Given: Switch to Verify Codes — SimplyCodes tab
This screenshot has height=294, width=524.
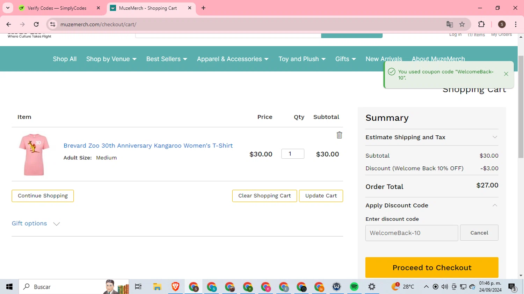Looking at the screenshot, I should point(57,8).
